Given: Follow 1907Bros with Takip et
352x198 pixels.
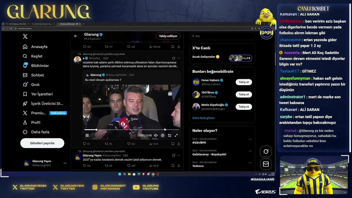Looking at the screenshot, I should pyautogui.click(x=244, y=94).
